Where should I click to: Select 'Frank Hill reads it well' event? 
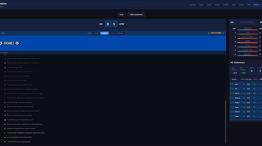pos(20,102)
